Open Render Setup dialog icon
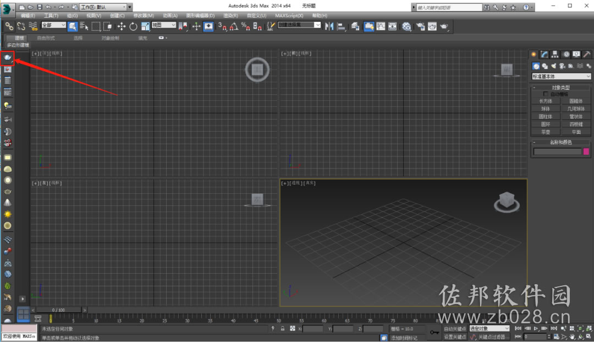The height and width of the screenshot is (342, 594). coord(421,26)
